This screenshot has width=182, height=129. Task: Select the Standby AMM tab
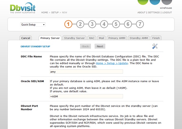pos(139,38)
